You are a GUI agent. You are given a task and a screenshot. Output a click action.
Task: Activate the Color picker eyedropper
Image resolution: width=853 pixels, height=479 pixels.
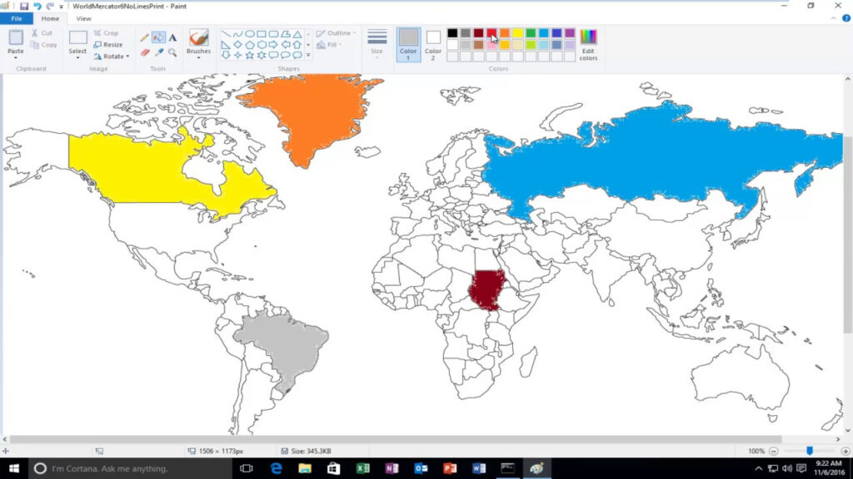click(x=158, y=52)
